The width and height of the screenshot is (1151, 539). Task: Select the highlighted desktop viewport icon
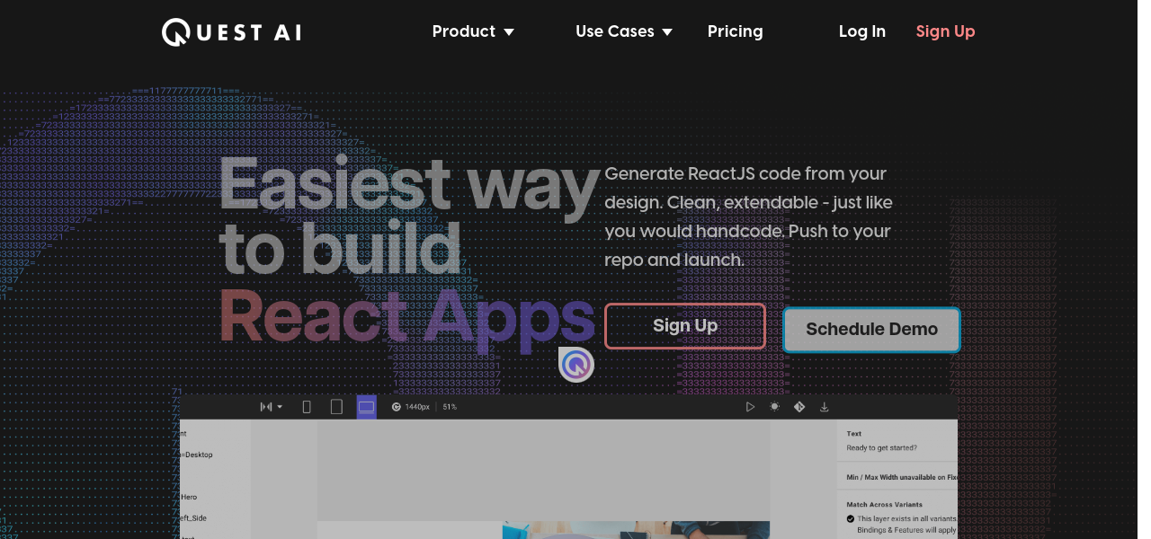(366, 407)
